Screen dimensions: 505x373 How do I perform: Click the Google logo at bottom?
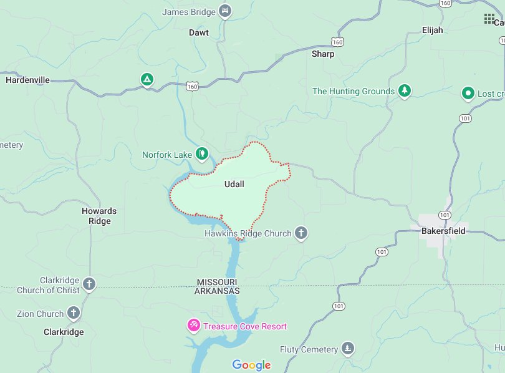(251, 365)
